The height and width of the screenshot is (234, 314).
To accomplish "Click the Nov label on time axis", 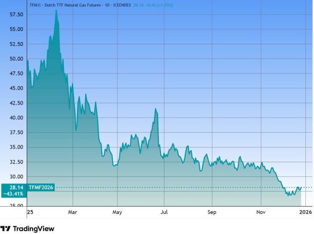I will [x=260, y=212].
